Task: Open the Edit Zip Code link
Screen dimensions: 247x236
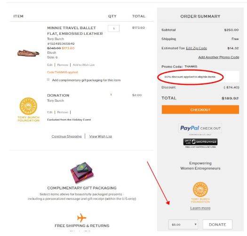Action: [x=197, y=48]
